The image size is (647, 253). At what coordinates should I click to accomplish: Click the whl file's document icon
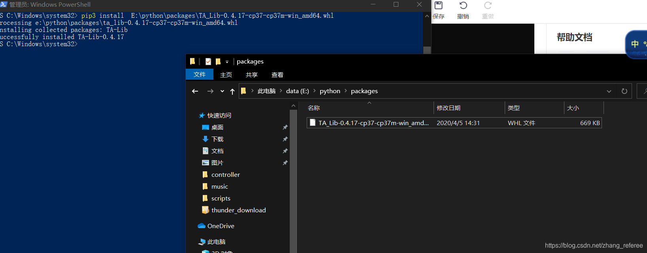313,123
